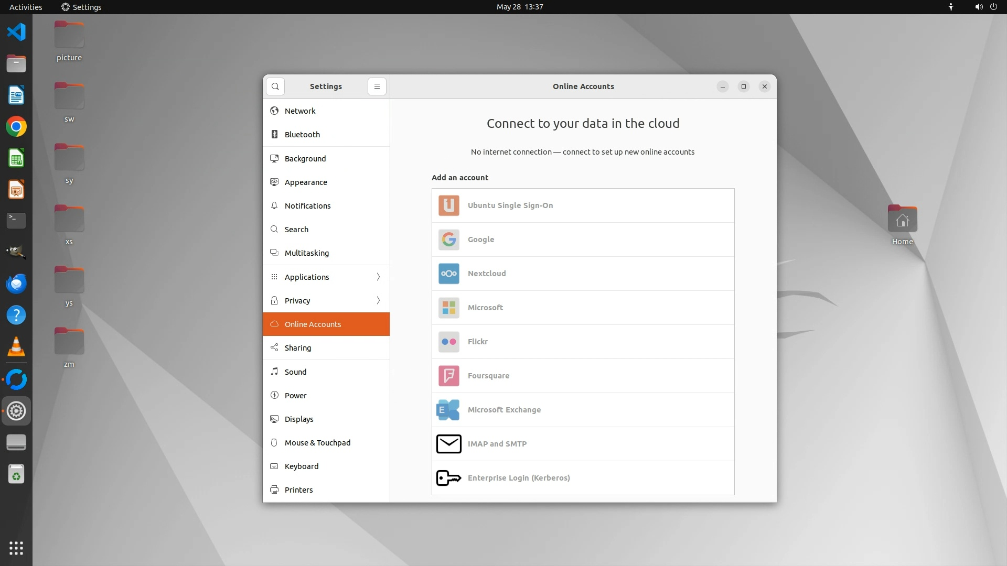Expand the Privacy submenu chevron

(378, 300)
